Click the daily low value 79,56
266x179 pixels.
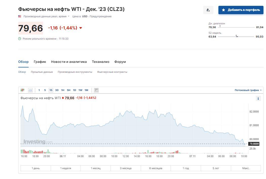212,27
